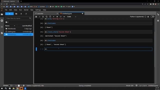Click root folder breadcrumb icon
The image size is (160, 90).
pyautogui.click(x=6, y=22)
